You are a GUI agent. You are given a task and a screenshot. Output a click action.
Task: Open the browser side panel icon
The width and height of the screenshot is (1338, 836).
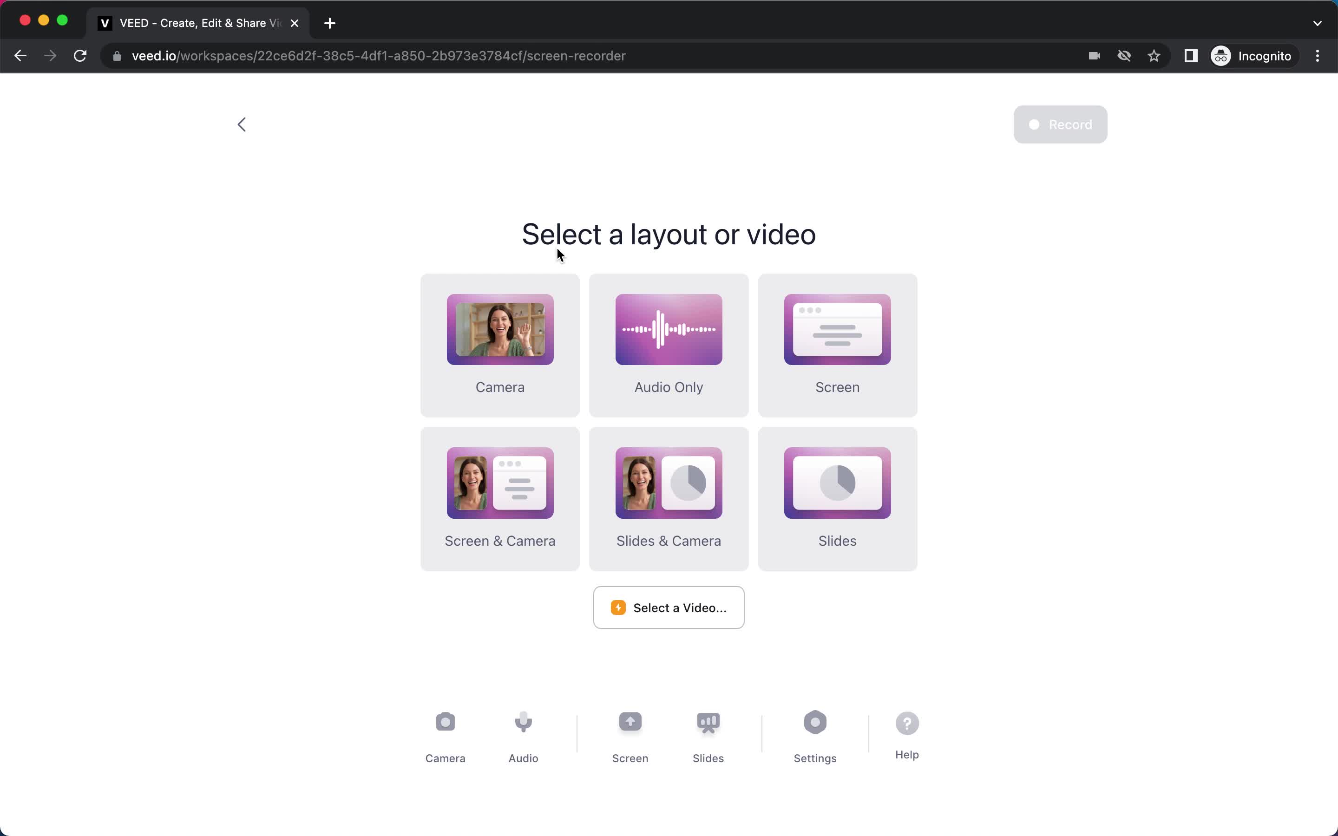click(1191, 56)
